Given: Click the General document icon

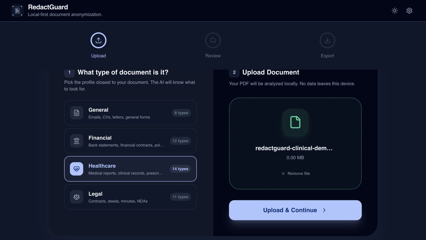Looking at the screenshot, I should pos(77,113).
